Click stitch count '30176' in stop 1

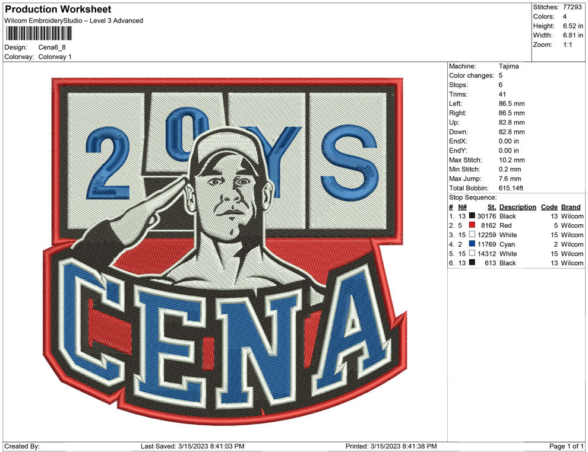pyautogui.click(x=486, y=216)
